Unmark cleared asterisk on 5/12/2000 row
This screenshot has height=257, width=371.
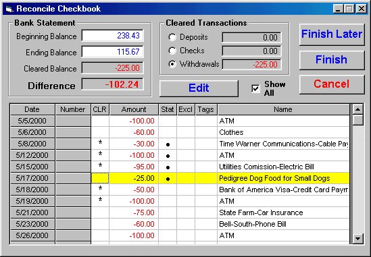100,155
